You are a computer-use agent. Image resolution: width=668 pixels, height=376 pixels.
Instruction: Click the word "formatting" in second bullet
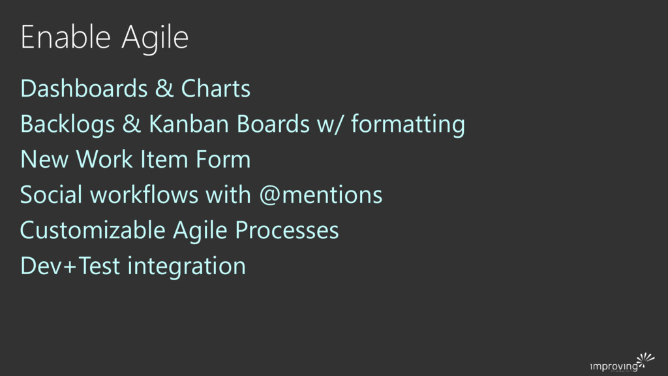tap(408, 124)
